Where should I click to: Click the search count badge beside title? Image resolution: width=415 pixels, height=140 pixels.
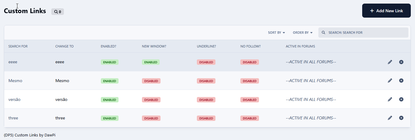(x=58, y=12)
